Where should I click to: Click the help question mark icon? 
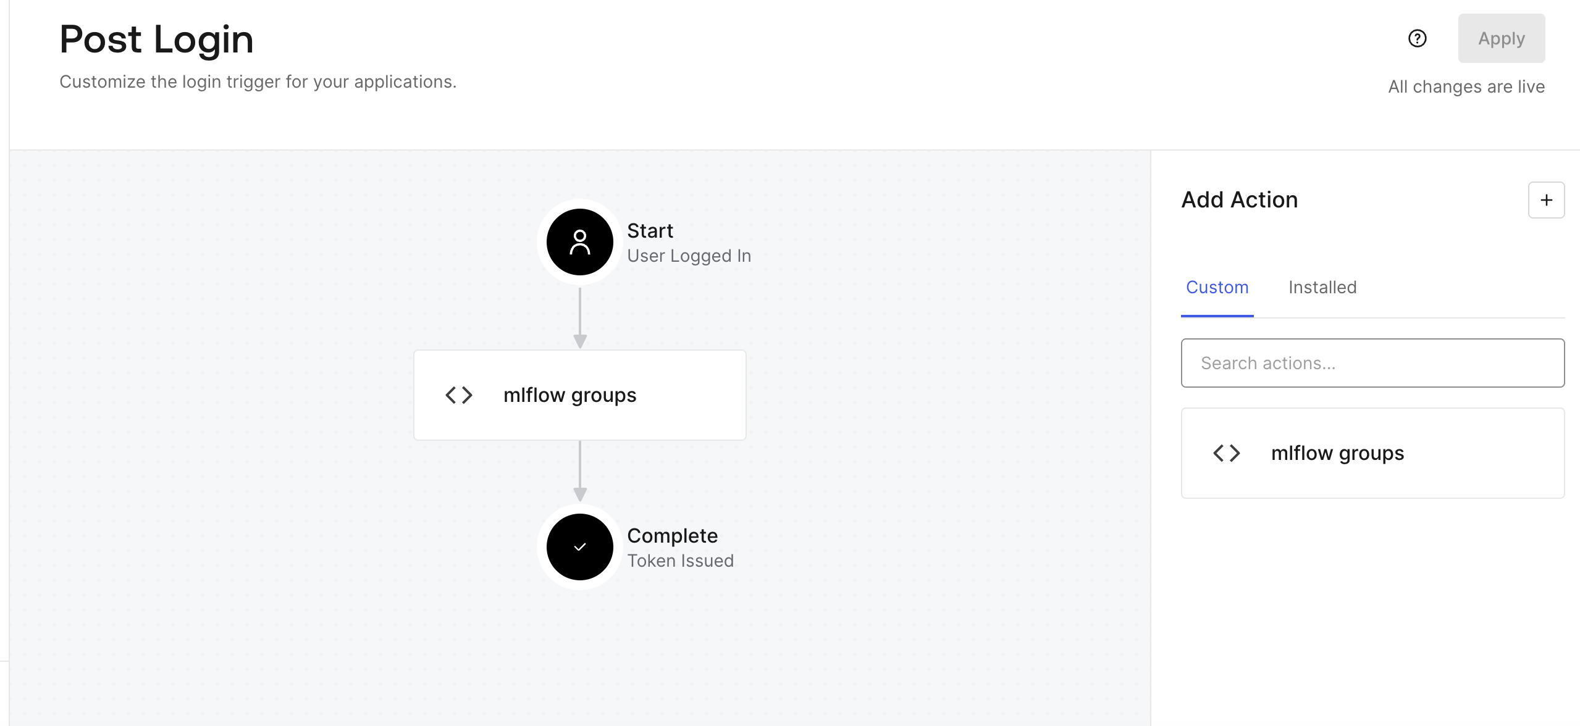click(x=1417, y=39)
